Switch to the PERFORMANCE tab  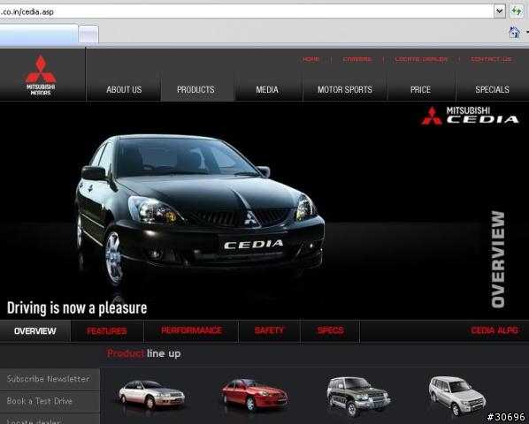tap(191, 330)
